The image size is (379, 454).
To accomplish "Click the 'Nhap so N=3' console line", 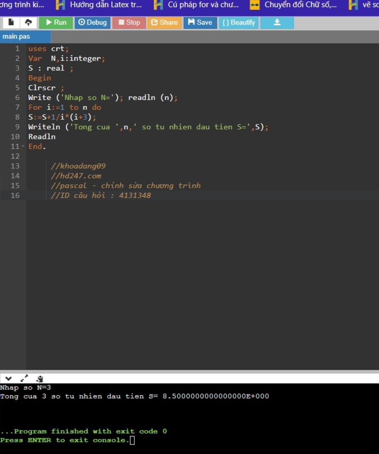I will [x=26, y=387].
